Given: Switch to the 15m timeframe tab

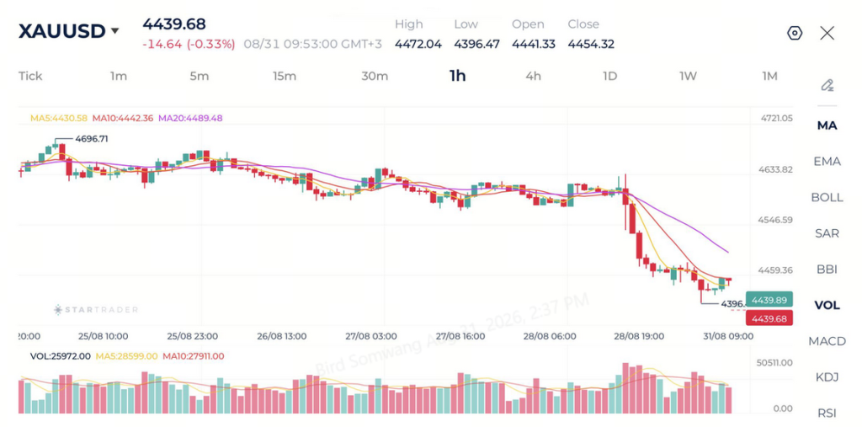Looking at the screenshot, I should pos(285,76).
